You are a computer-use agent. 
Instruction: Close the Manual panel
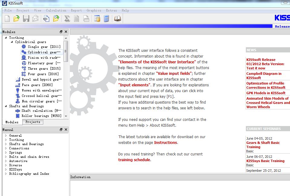[x=66, y=129]
